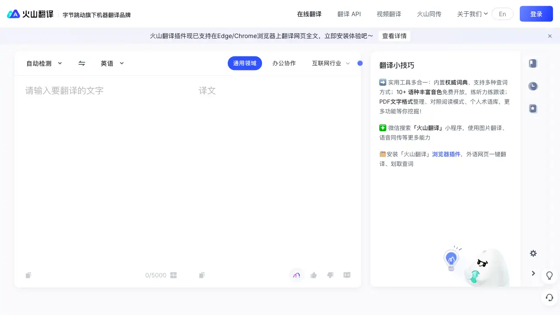The height and width of the screenshot is (315, 560).
Task: Open the target language 英语 dropdown
Action: 112,63
